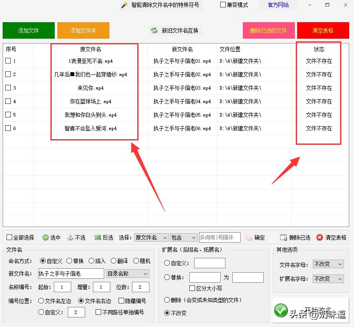This screenshot has width=354, height=327.
Task: Click the green swap icon on 新旧文件名互换
Action: click(x=154, y=30)
